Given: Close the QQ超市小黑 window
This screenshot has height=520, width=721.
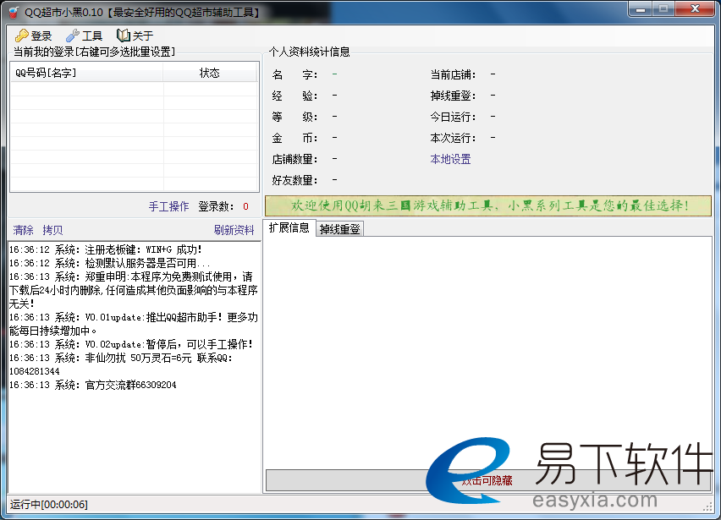Looking at the screenshot, I should pos(695,8).
